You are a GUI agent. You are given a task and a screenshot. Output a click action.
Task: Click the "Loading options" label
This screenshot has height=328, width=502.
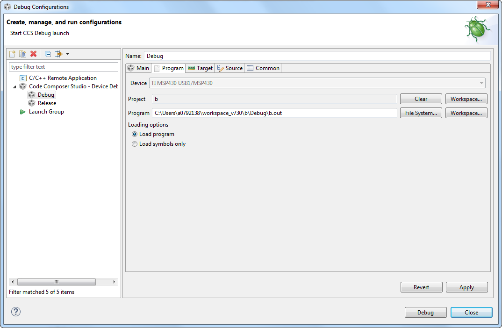pyautogui.click(x=148, y=125)
